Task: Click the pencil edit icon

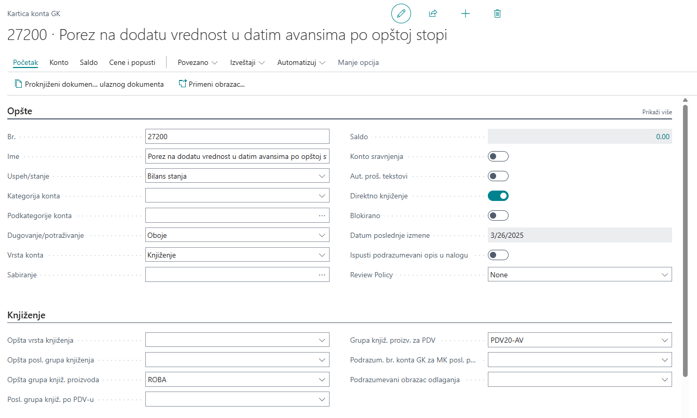Action: click(401, 14)
